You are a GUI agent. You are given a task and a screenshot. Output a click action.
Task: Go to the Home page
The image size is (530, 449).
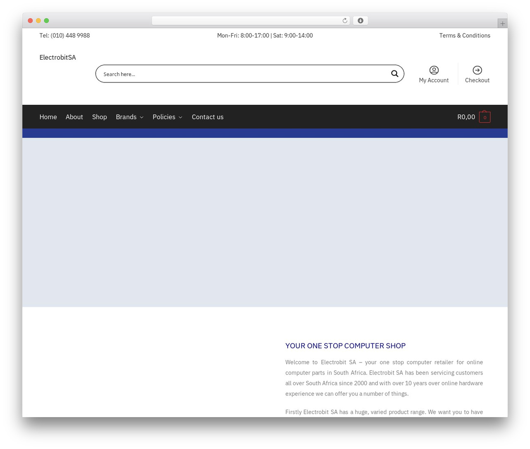pos(48,117)
